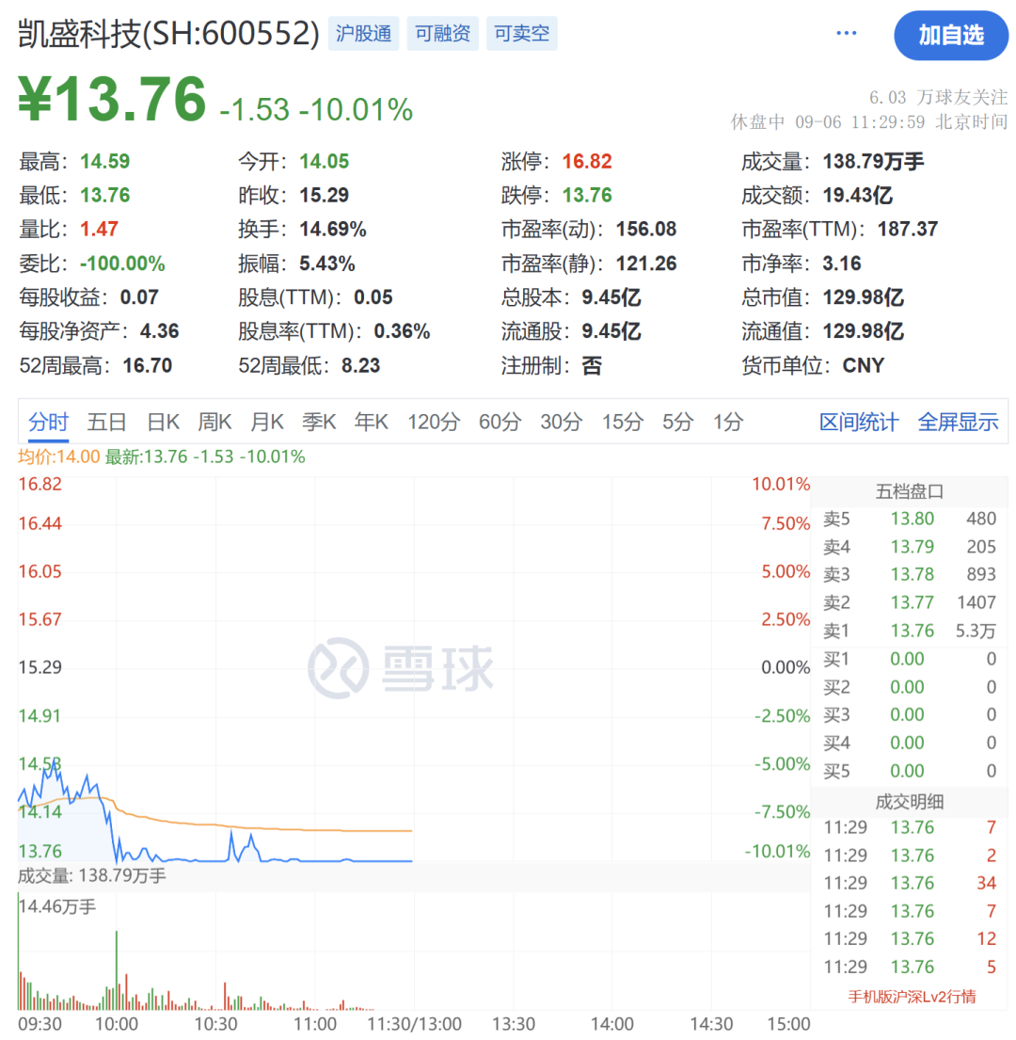Click the trade detail row with volume 2
Viewport: 1016px width, 1040px height.
pyautogui.click(x=910, y=856)
